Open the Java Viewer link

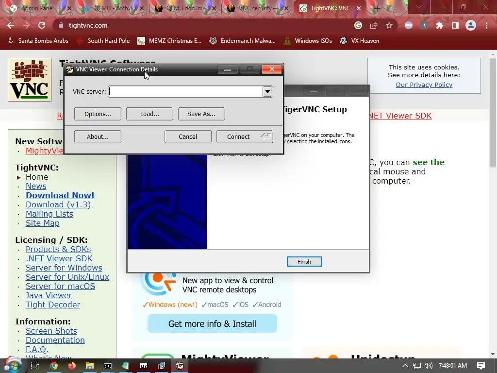[49, 295]
